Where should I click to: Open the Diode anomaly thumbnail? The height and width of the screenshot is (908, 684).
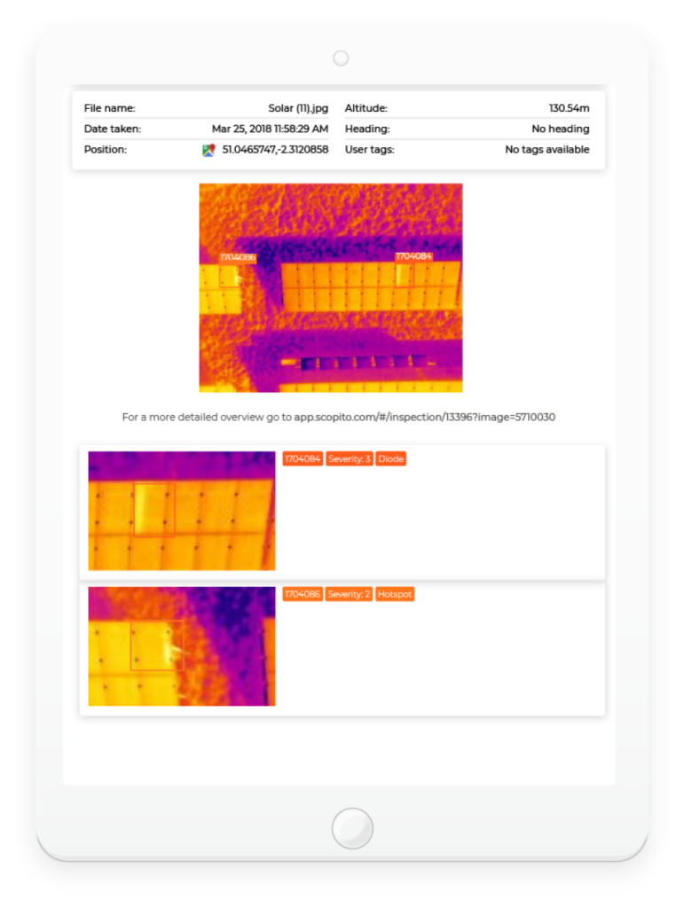[182, 511]
